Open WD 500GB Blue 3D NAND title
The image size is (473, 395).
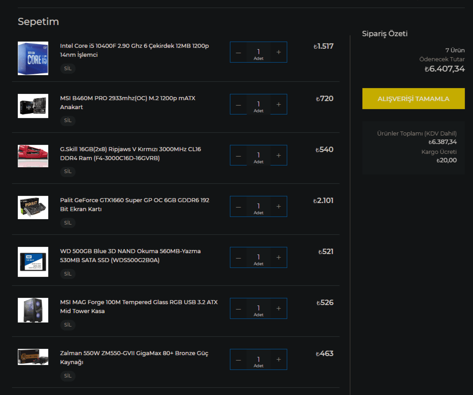[130, 255]
